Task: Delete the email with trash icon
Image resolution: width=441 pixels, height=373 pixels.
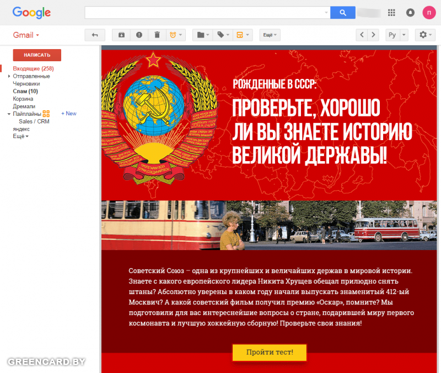Action: (x=157, y=35)
